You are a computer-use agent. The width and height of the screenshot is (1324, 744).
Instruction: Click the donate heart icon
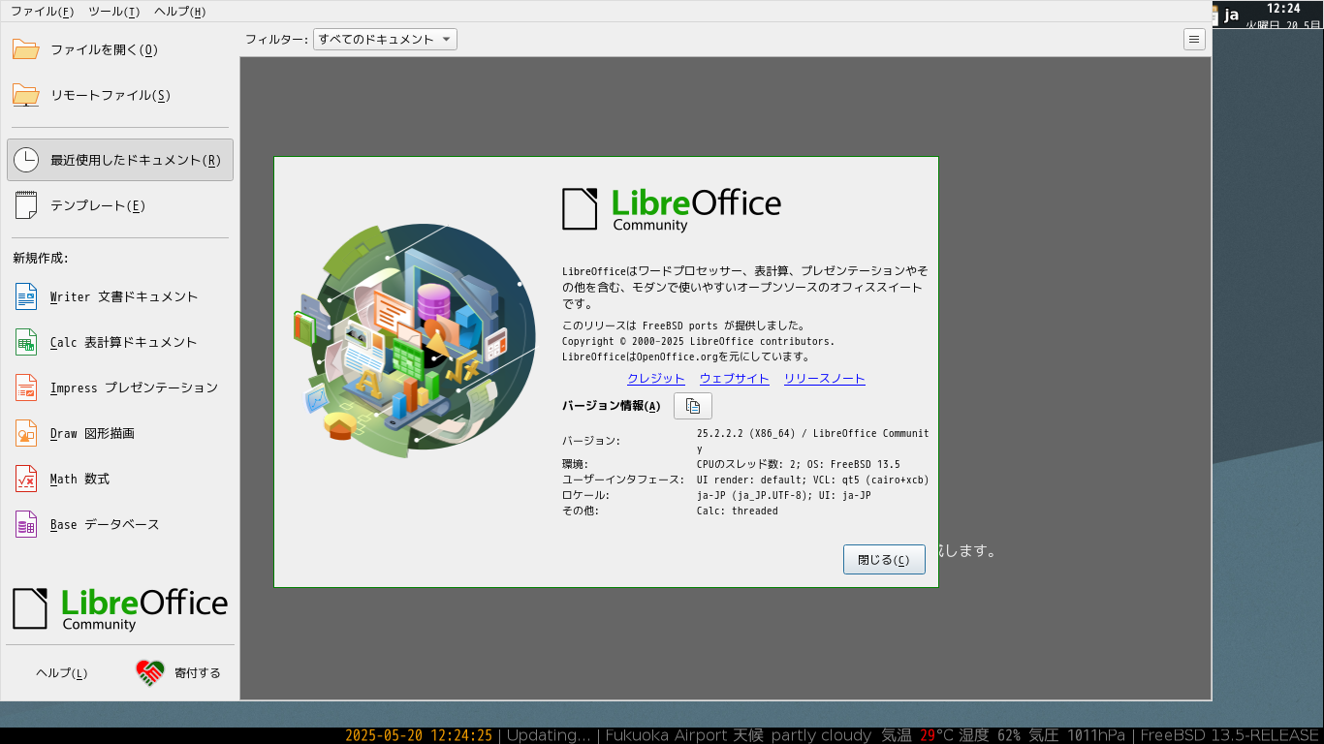(x=149, y=672)
